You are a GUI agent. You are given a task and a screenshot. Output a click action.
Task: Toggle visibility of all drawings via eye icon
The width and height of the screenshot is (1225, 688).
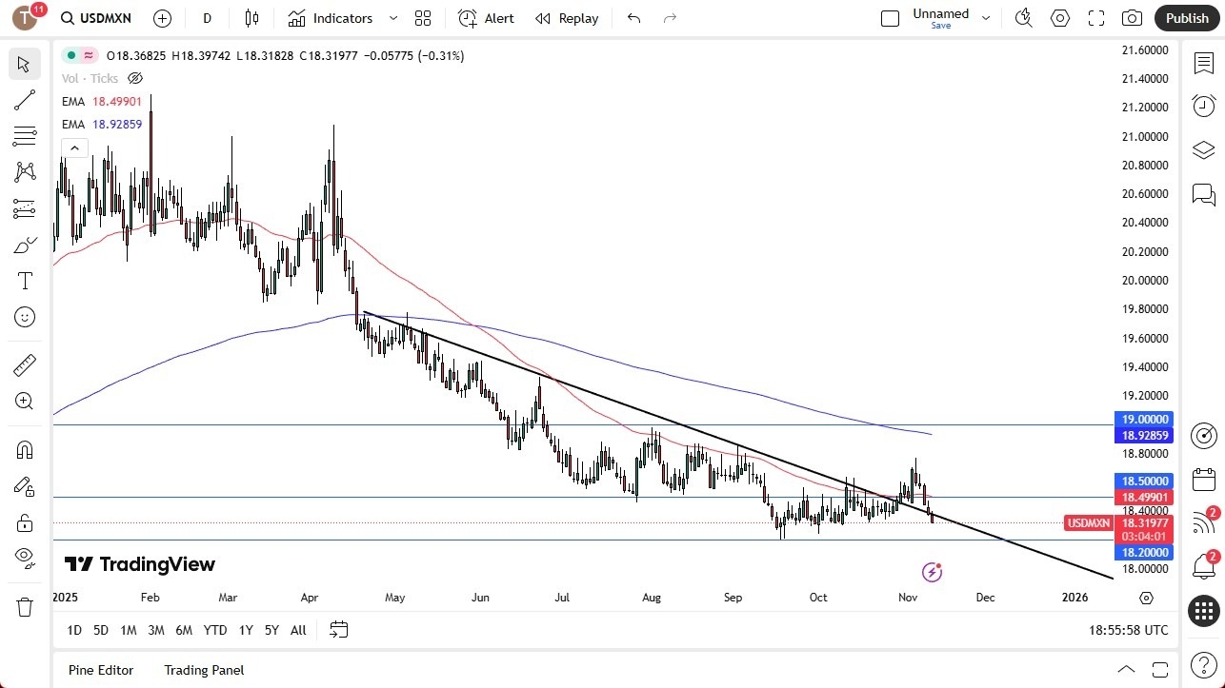pos(25,559)
